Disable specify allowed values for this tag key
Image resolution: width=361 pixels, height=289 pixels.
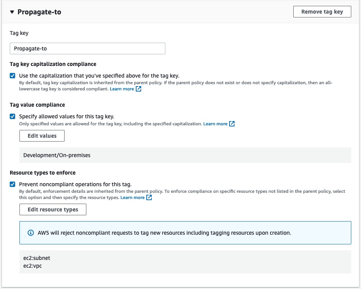pyautogui.click(x=12, y=116)
